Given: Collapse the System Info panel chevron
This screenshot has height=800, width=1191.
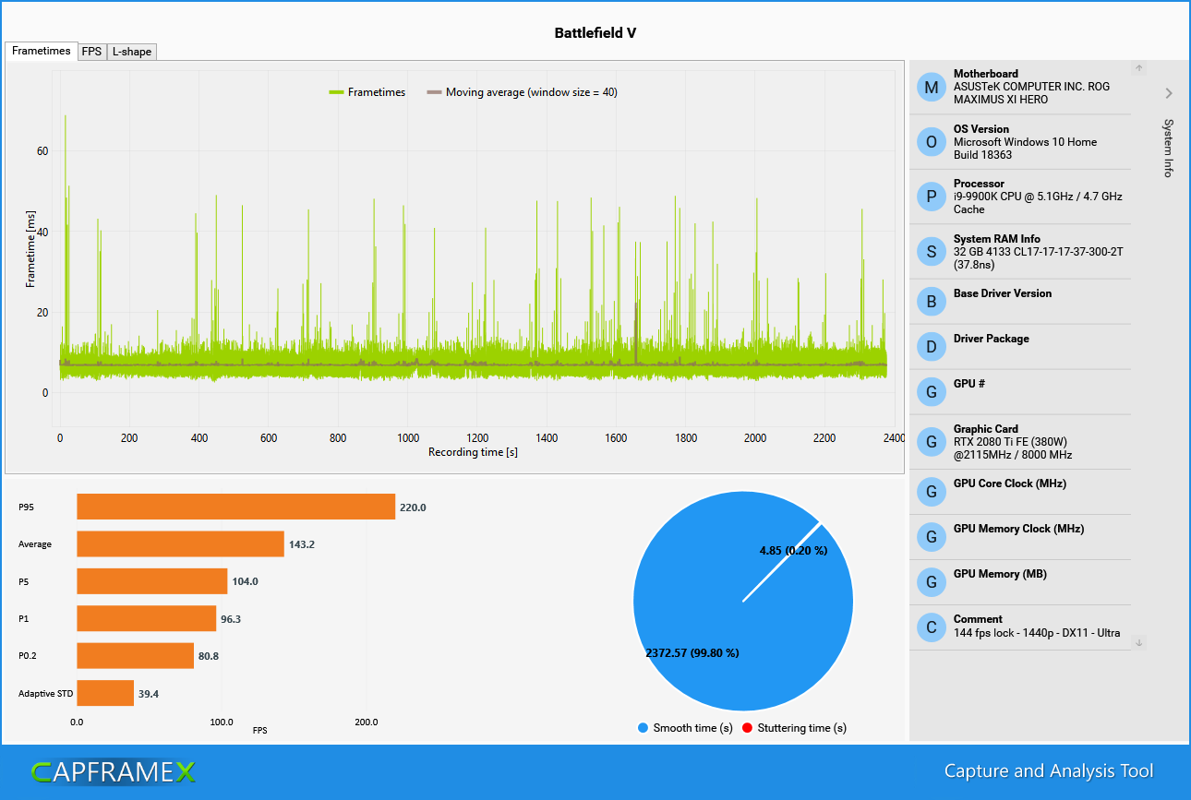Looking at the screenshot, I should tap(1169, 93).
